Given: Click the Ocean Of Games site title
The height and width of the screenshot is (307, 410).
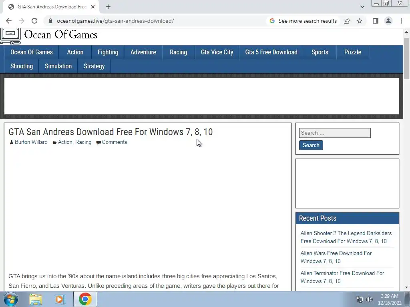Looking at the screenshot, I should (x=61, y=35).
